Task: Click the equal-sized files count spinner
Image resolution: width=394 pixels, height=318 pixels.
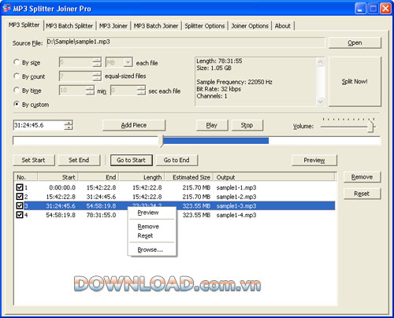Action: [97, 76]
